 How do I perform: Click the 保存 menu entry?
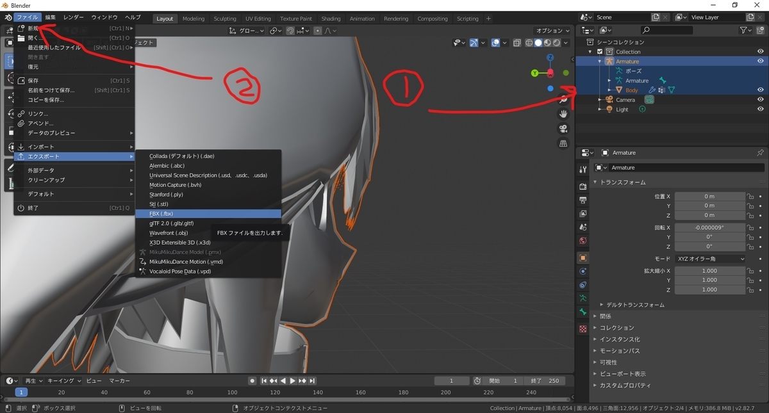pos(74,81)
